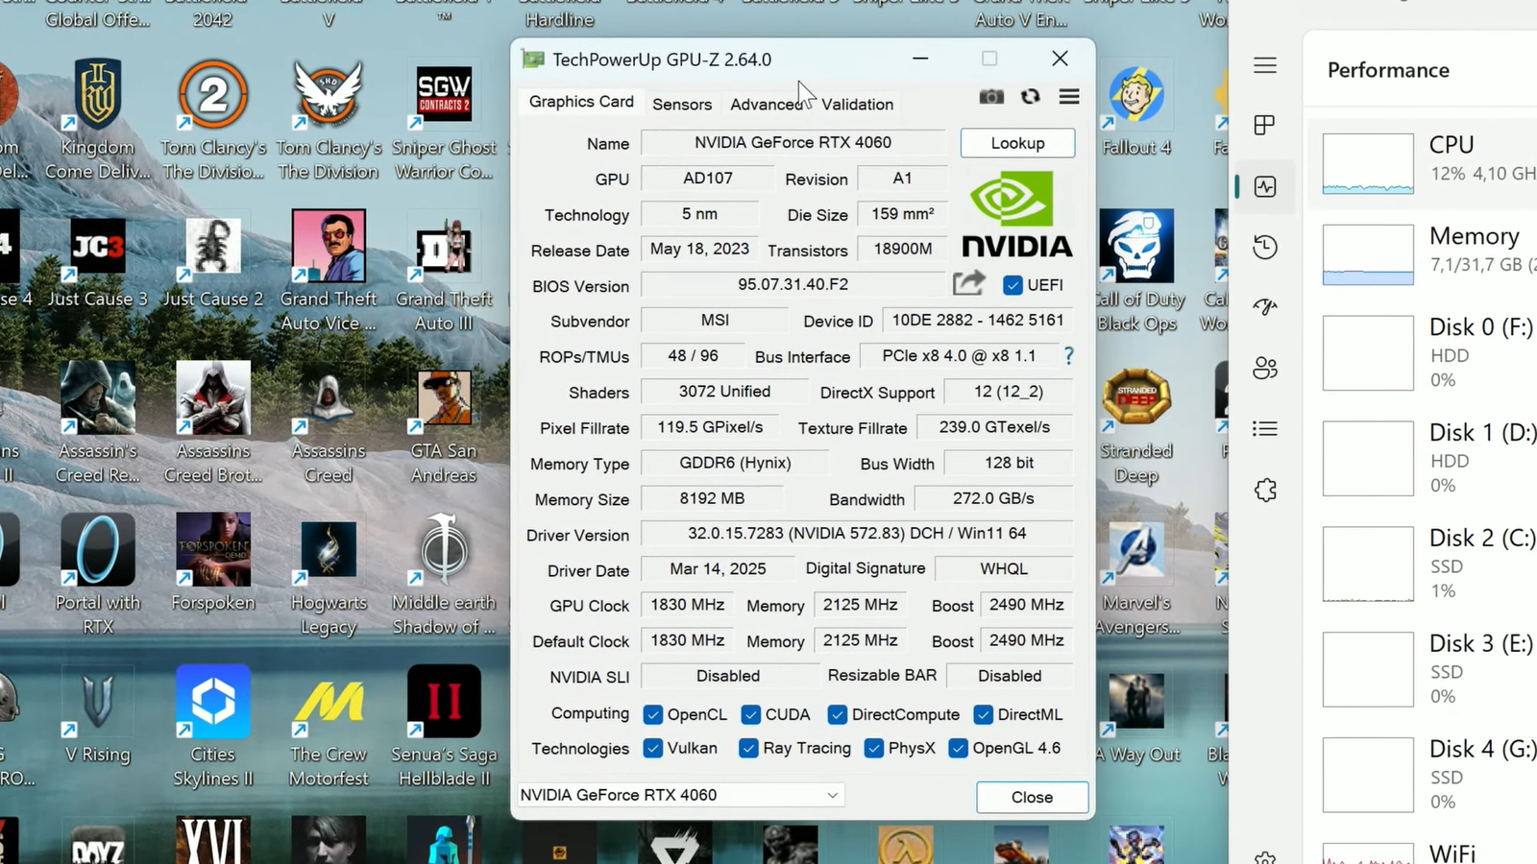The height and width of the screenshot is (864, 1537).
Task: Open the GPU-Z hamburger menu
Action: [1069, 97]
